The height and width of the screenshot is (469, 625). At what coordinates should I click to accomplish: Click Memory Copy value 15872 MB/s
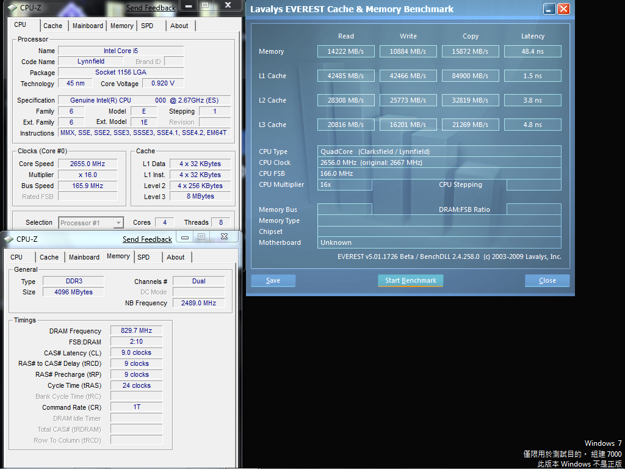pos(471,51)
